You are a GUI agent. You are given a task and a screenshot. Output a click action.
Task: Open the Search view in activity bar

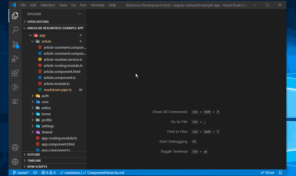(x=15, y=30)
